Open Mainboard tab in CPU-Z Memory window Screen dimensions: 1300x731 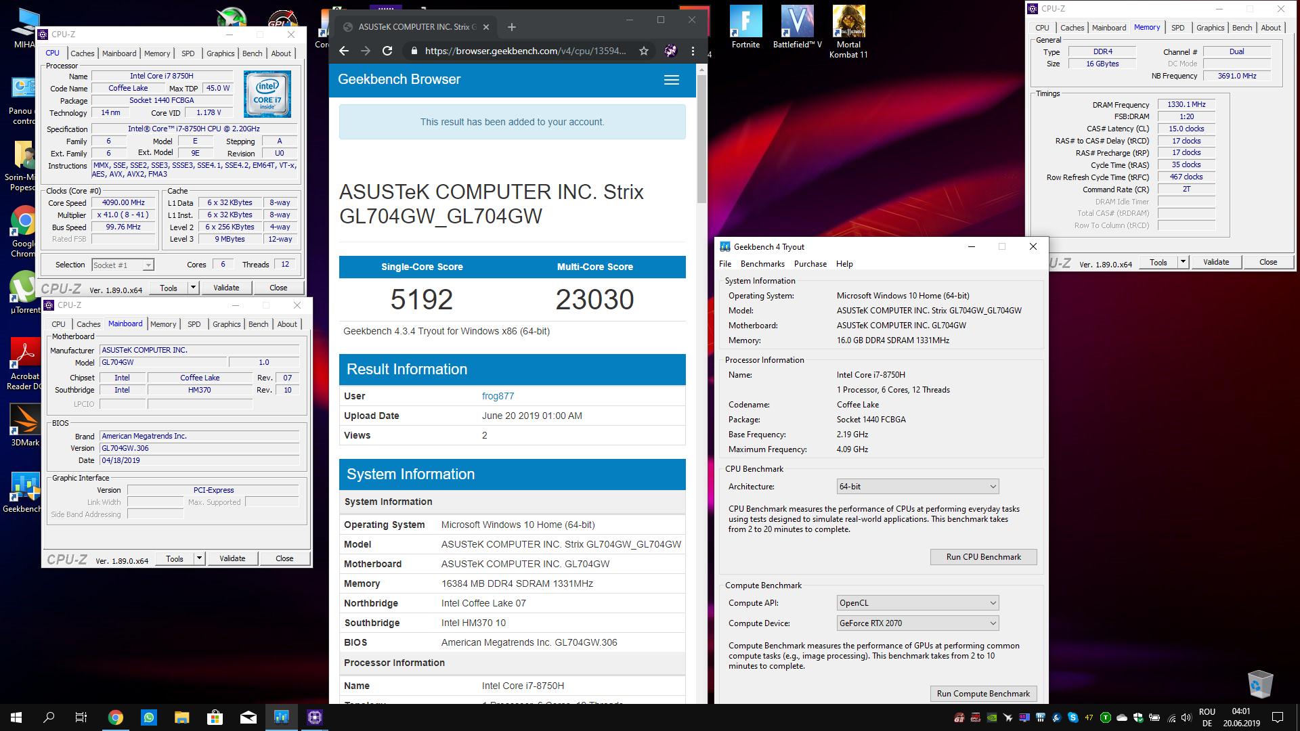pyautogui.click(x=1109, y=28)
